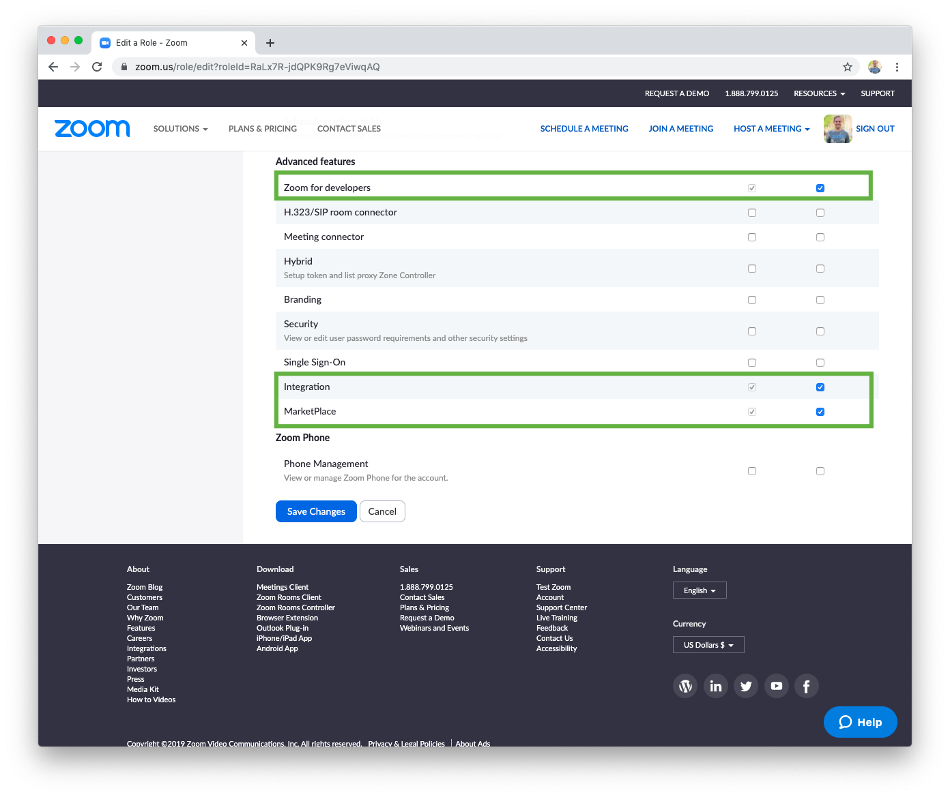Open the Zoom Blog footer link
This screenshot has width=950, height=797.
145,587
